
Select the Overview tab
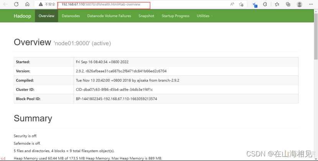pos(46,16)
